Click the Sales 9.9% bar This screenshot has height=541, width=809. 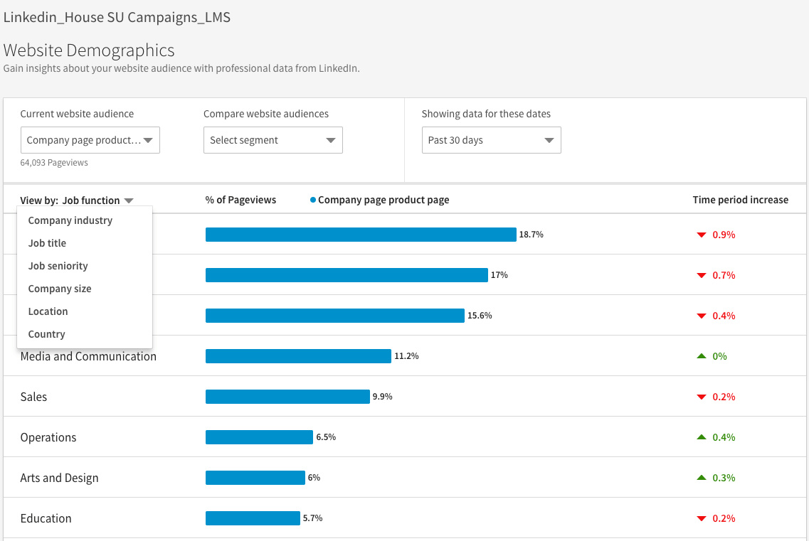(x=287, y=397)
